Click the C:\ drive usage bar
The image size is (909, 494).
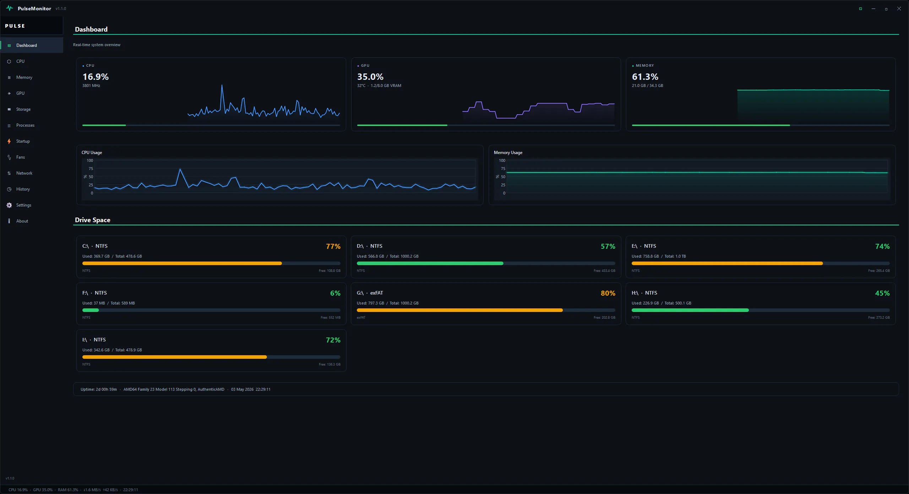pyautogui.click(x=211, y=263)
